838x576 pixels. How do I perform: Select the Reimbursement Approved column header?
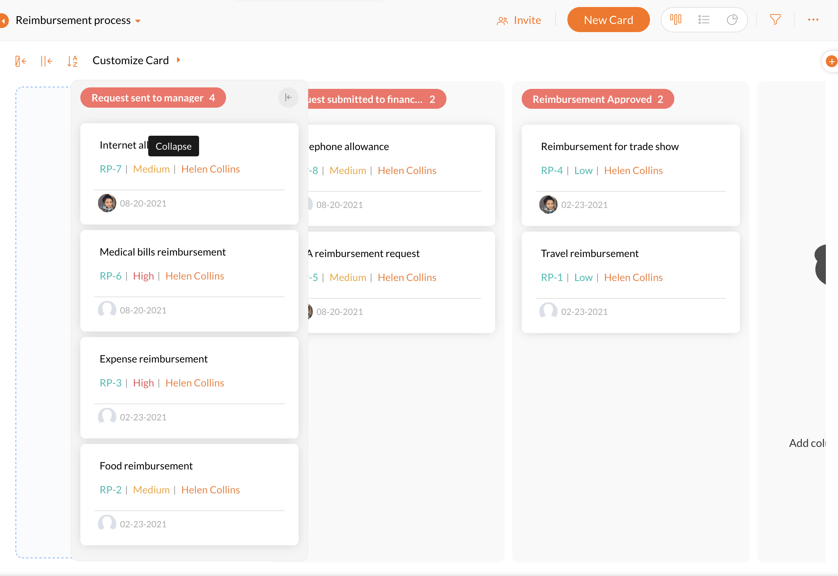pos(597,99)
